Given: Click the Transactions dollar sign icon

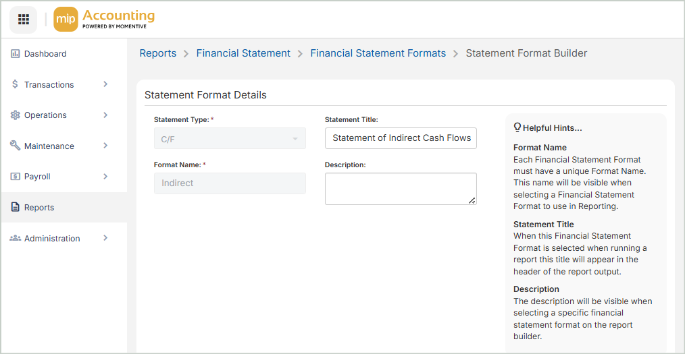Looking at the screenshot, I should 15,84.
